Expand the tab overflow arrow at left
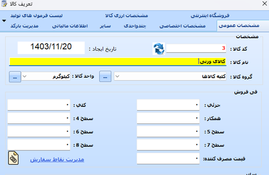This screenshot has width=269, height=175. (4, 21)
